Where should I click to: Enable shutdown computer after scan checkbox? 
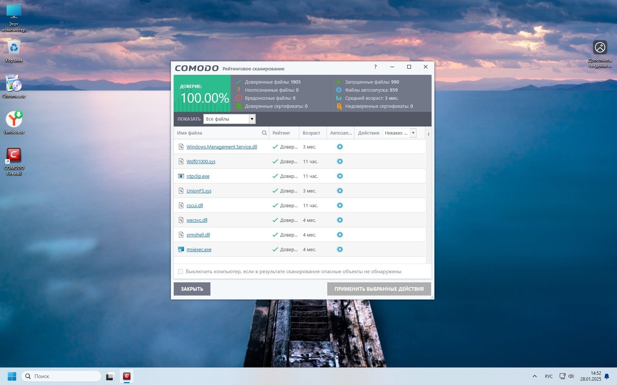(x=180, y=272)
